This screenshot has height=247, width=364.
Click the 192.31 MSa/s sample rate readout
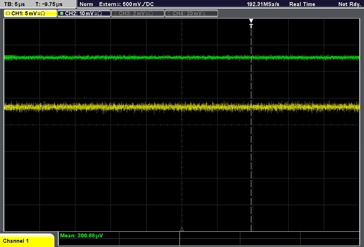263,4
